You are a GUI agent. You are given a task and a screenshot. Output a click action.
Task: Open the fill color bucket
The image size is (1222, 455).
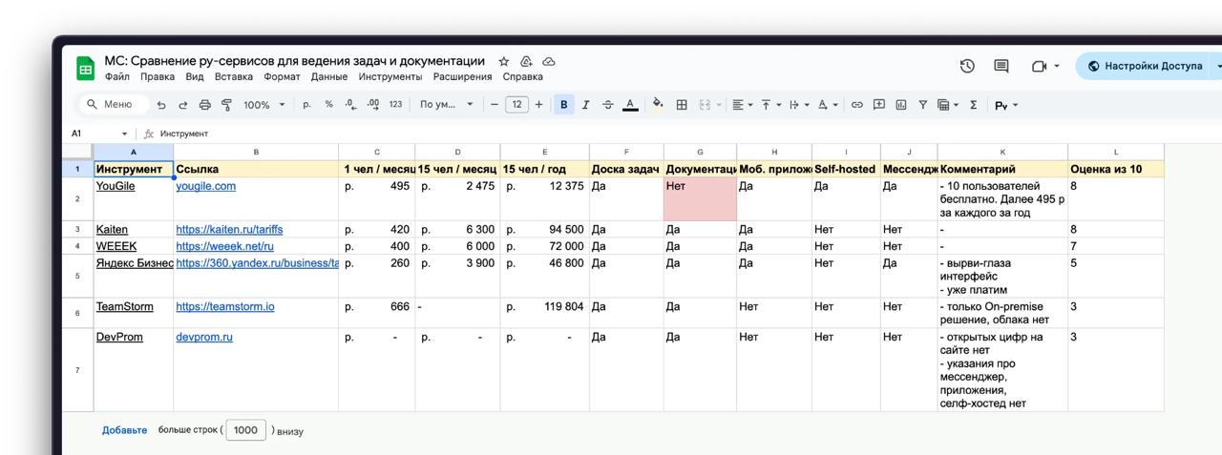658,105
